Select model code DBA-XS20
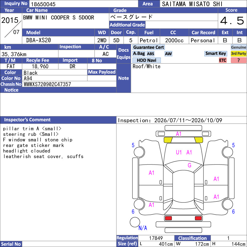This screenshot has width=247, height=247. [x=38, y=40]
